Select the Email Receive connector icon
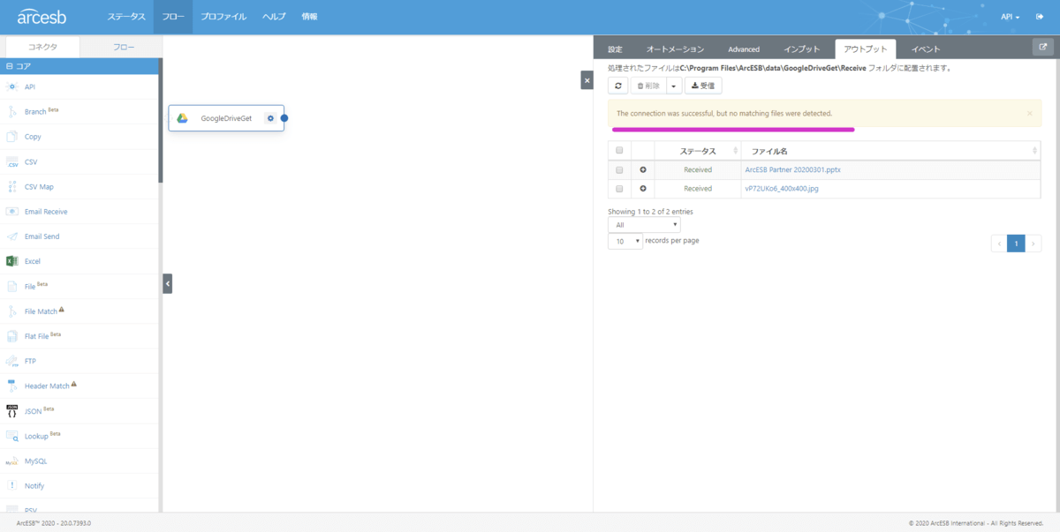 [x=12, y=212]
